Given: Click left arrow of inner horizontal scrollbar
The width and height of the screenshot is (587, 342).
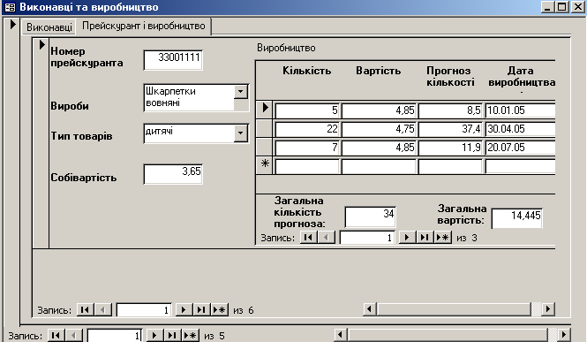Looking at the screenshot, I should (370, 309).
